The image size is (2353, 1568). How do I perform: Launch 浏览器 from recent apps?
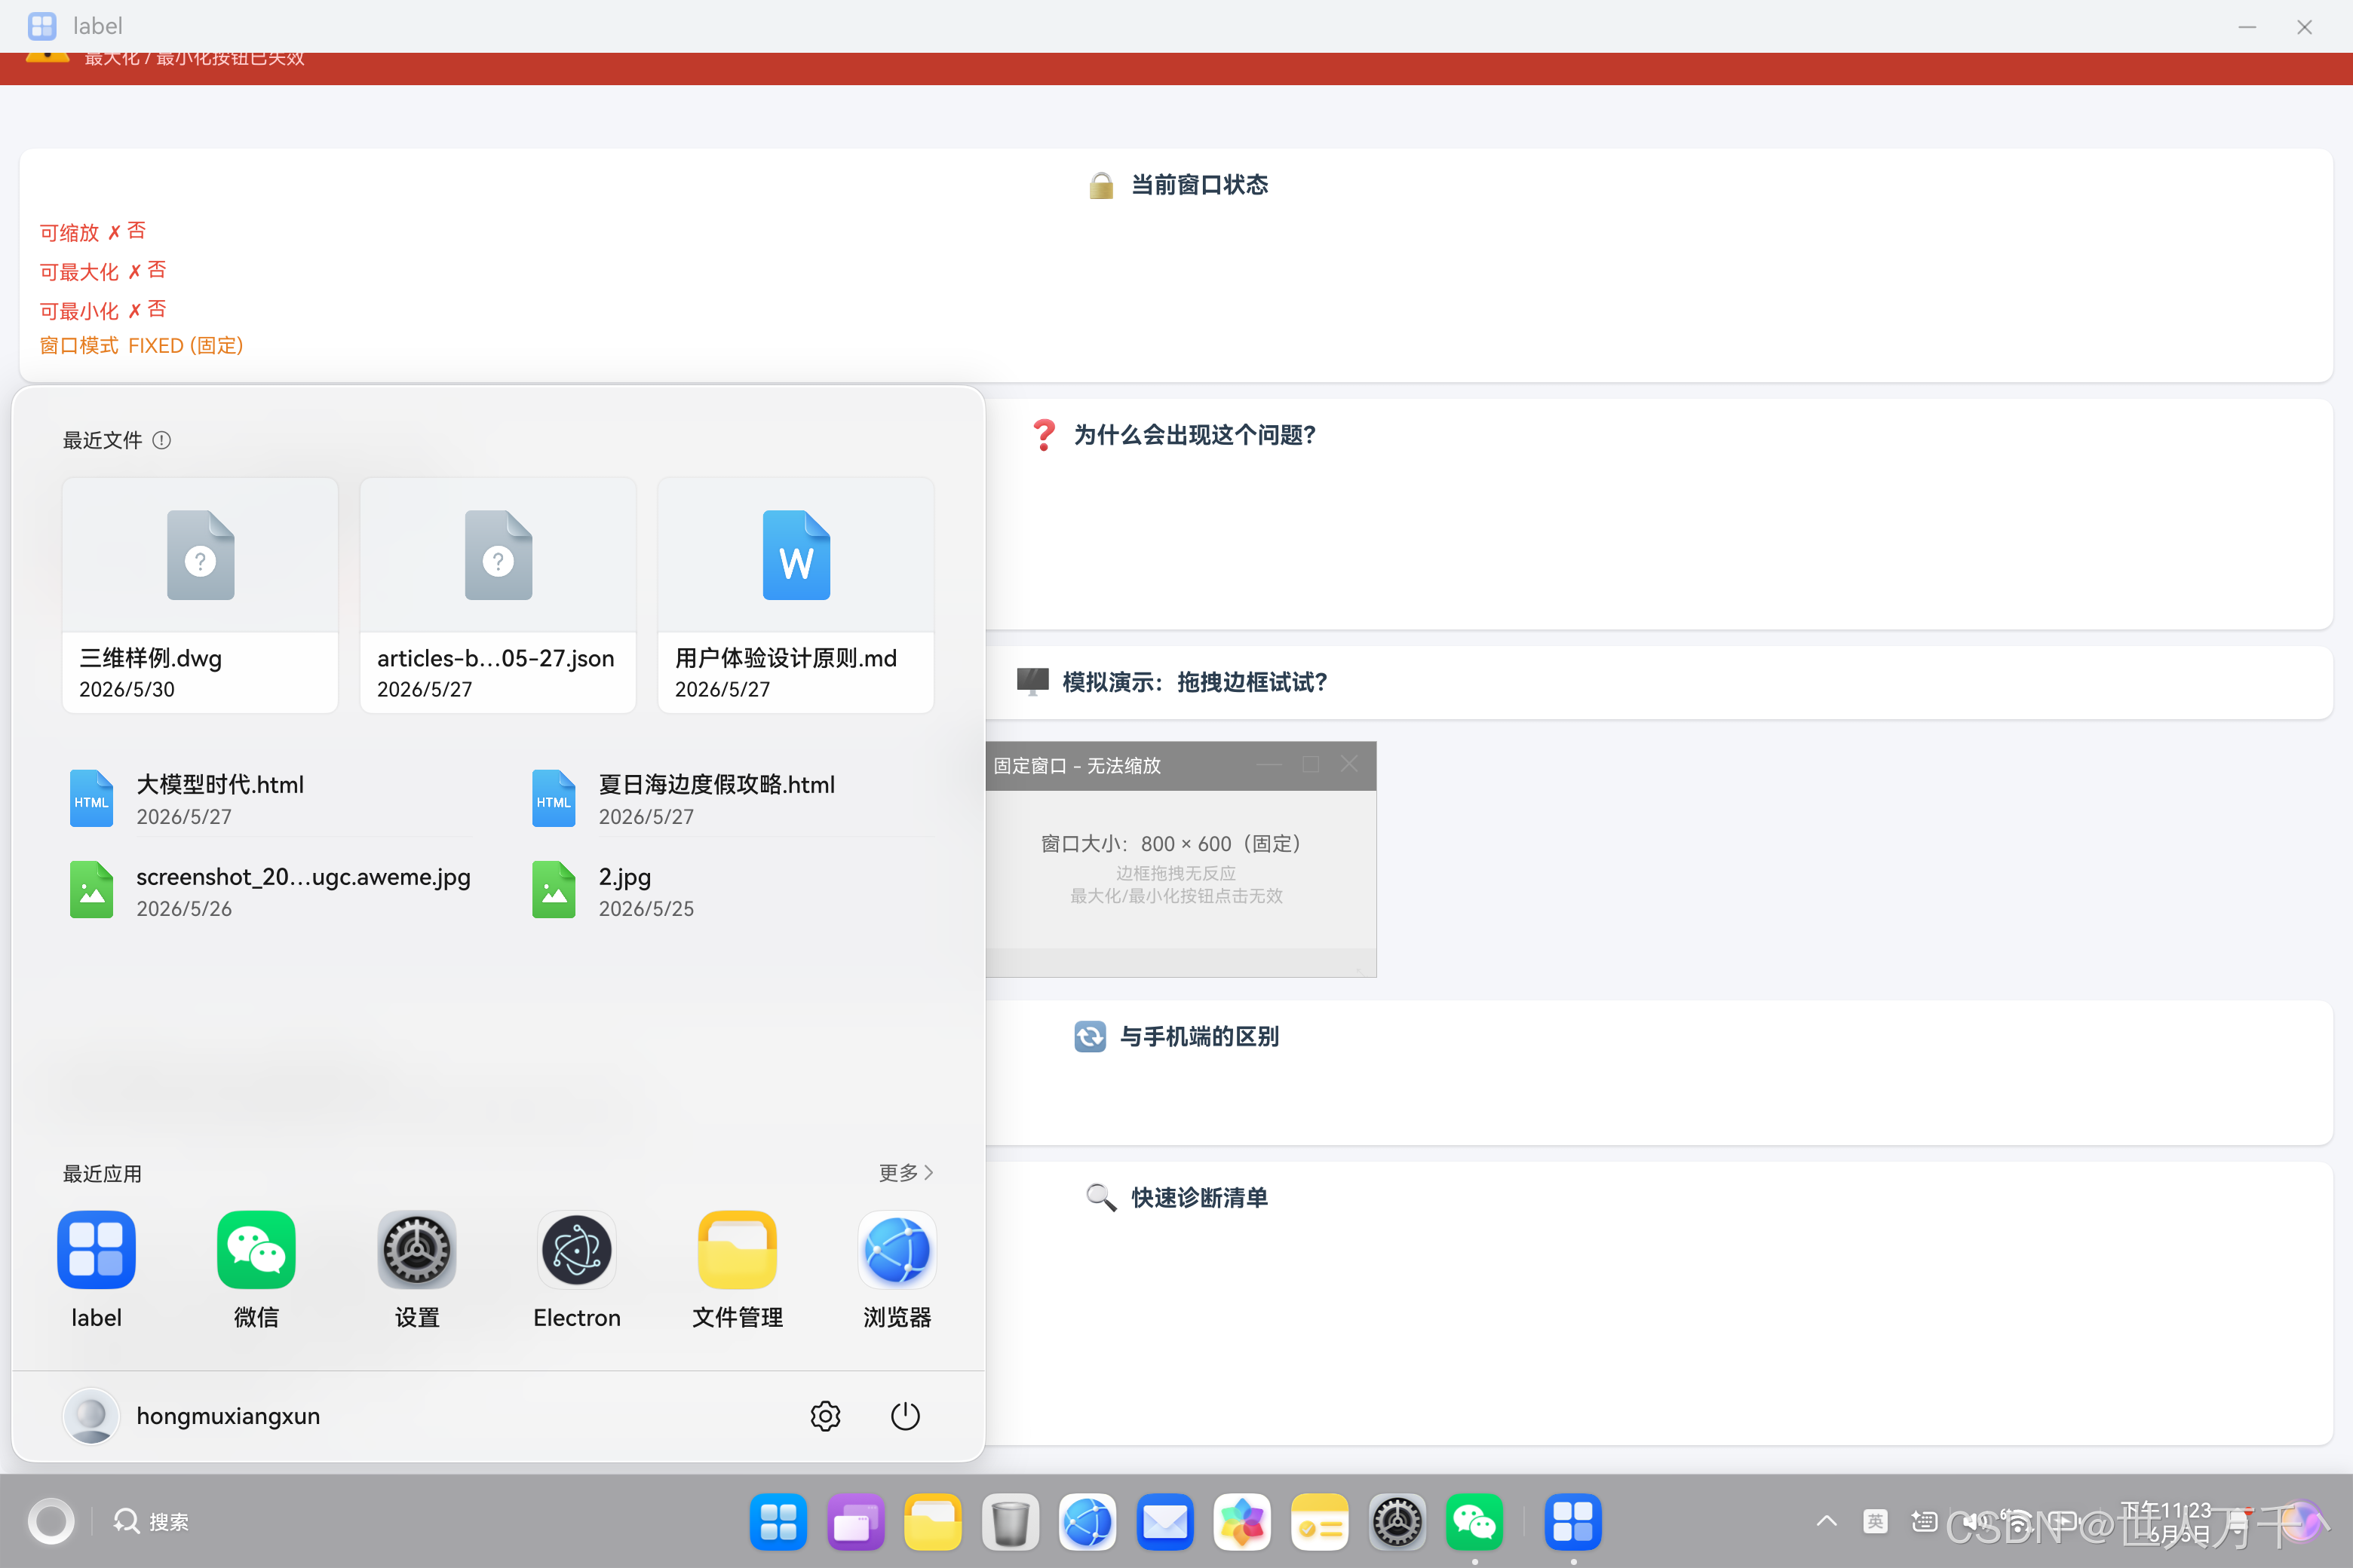coord(897,1270)
